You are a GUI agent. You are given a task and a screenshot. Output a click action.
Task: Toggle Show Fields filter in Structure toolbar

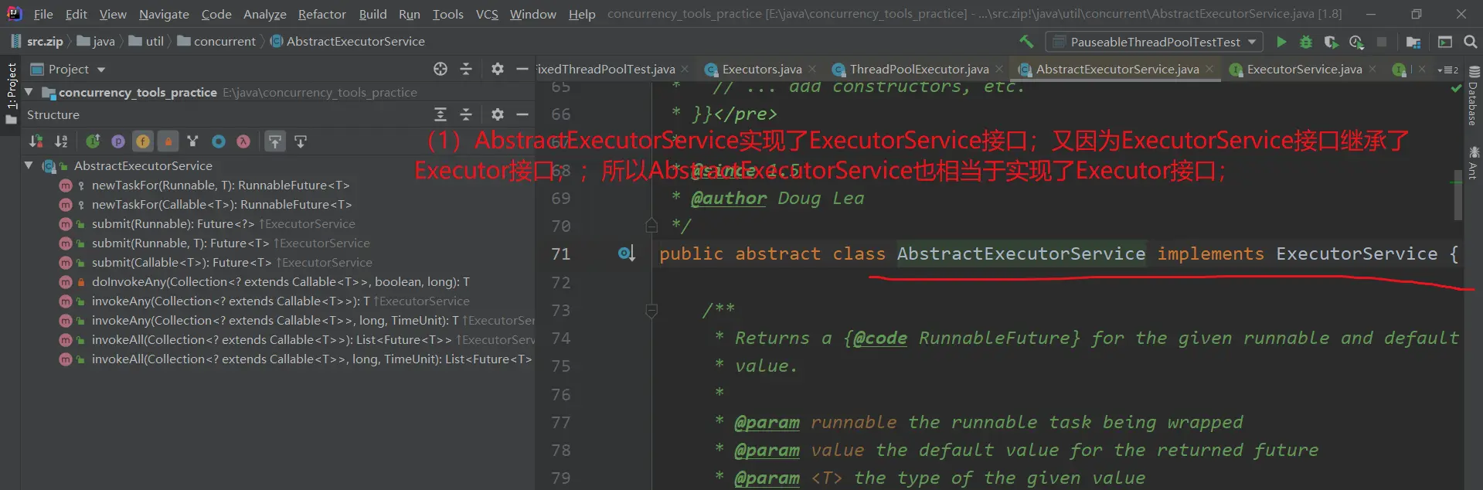coord(143,141)
